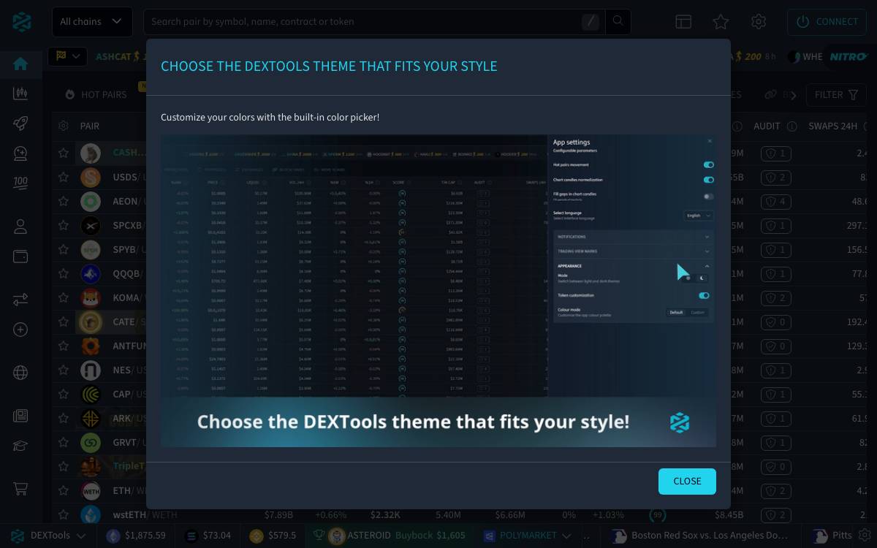Viewport: 877px width, 548px height.
Task: Favorite the CATE pair star
Action: click(64, 321)
